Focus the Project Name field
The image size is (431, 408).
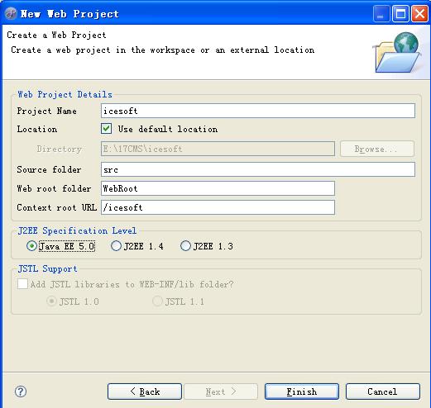click(x=258, y=111)
